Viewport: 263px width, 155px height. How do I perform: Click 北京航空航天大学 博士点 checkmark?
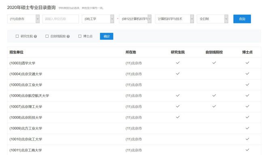click(247, 96)
